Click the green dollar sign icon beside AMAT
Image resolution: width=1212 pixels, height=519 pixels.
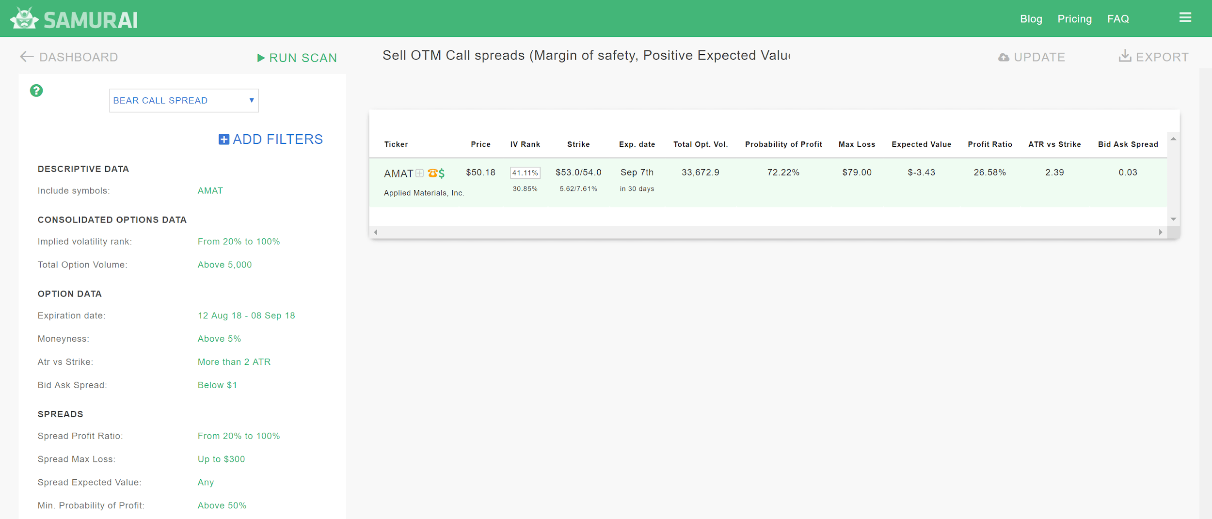[x=442, y=173]
